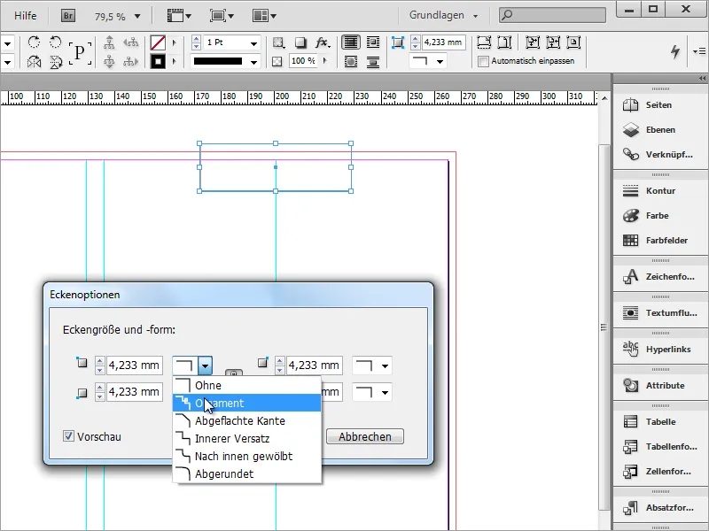Open the Grundlagen workspace dropdown

(443, 15)
